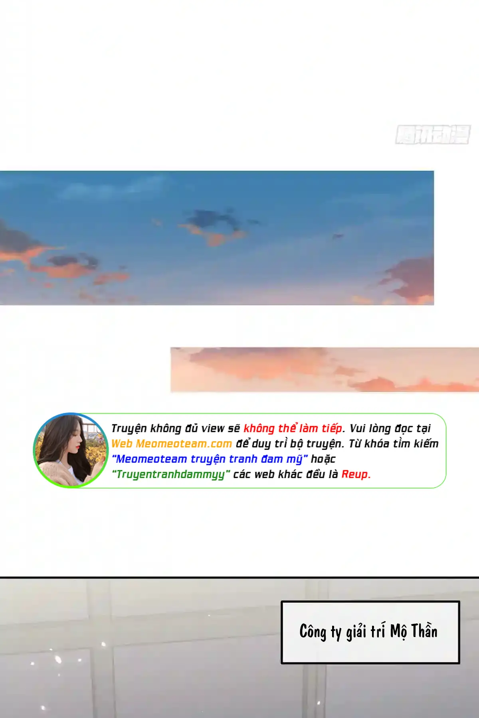The image size is (479, 718).
Task: Open the pink cloud strip panel
Action: coord(324,369)
